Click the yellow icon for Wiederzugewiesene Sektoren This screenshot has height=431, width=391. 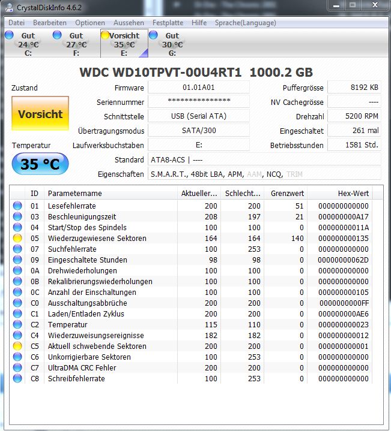click(17, 238)
